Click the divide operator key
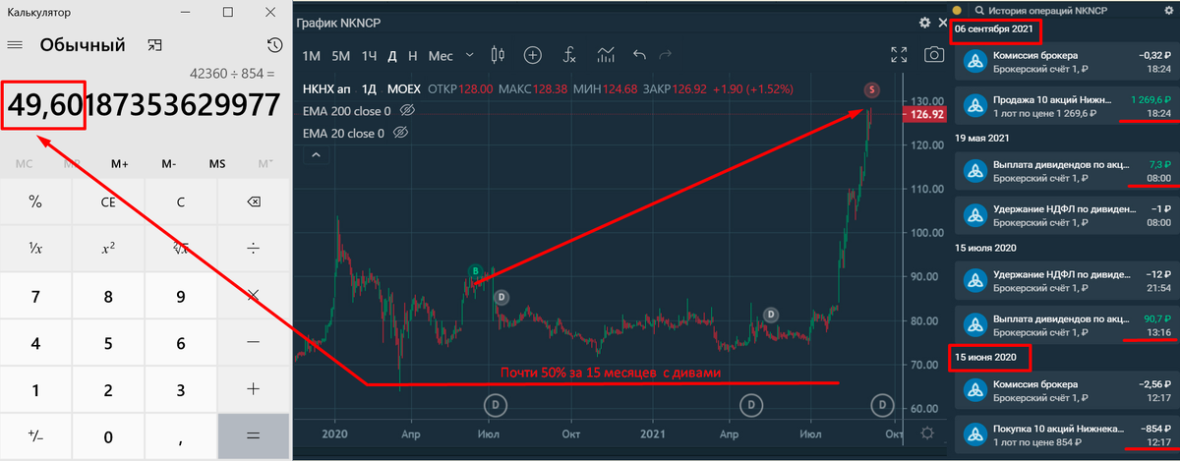The width and height of the screenshot is (1180, 461). (254, 249)
